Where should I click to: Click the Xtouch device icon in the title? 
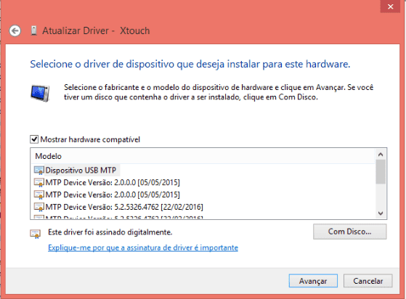34,30
